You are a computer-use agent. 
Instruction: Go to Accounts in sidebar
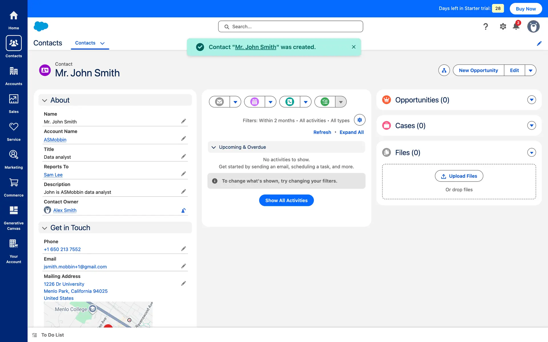[14, 76]
